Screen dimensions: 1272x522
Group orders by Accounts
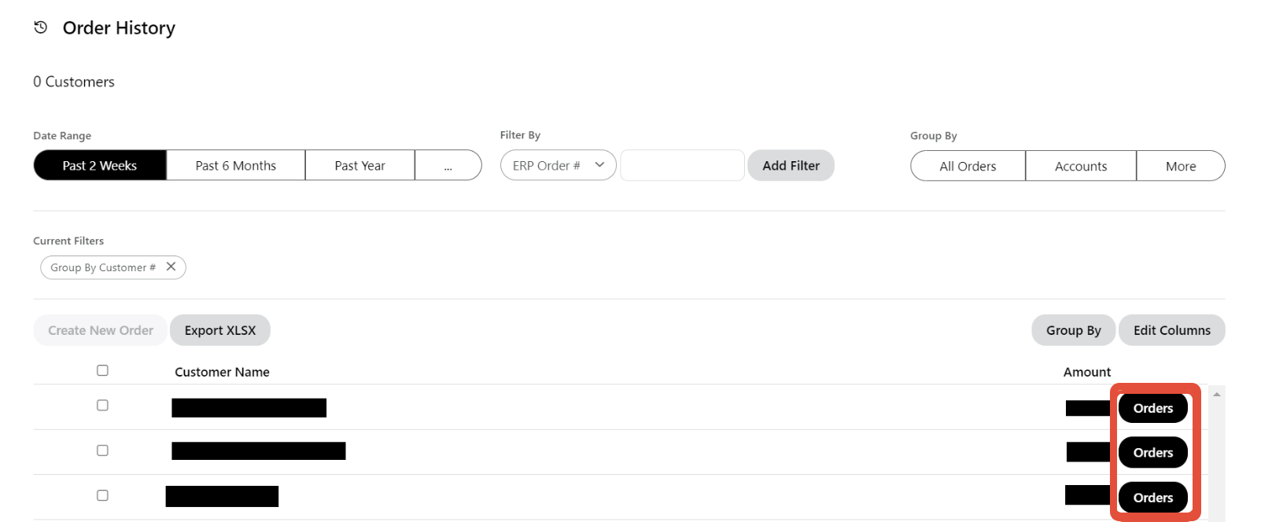[1080, 166]
